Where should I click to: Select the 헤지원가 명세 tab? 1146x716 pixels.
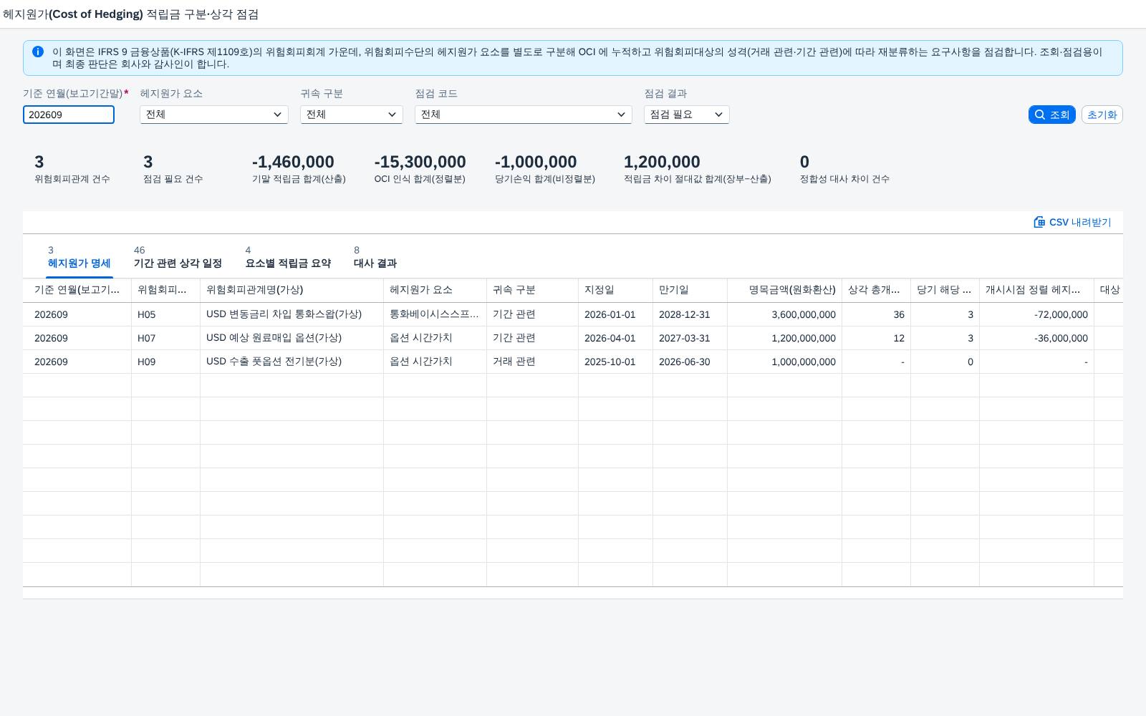coord(79,257)
